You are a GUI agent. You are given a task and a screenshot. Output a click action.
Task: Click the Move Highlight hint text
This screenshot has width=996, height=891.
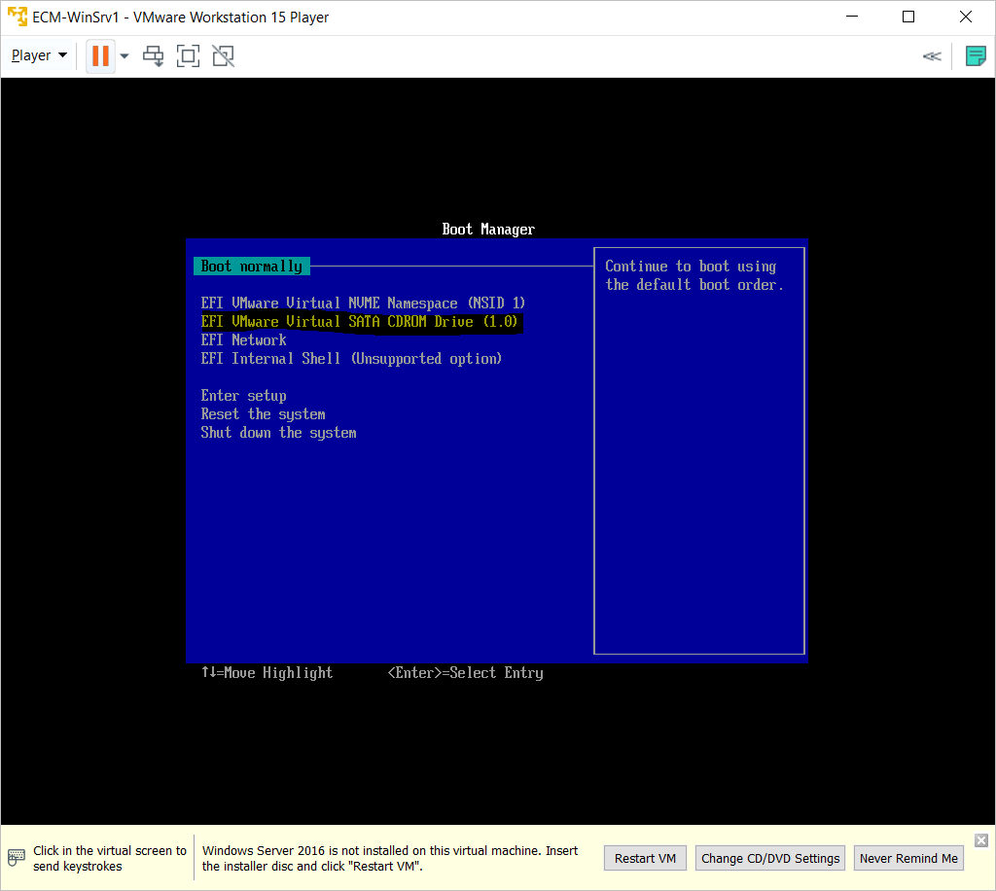click(x=267, y=672)
